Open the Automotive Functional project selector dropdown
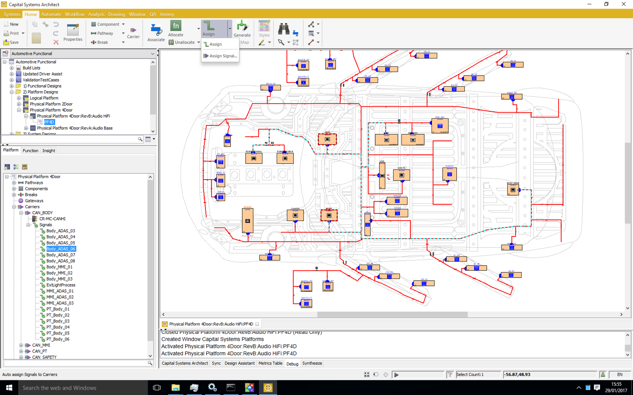Screen dimensions: 633x395 (x=152, y=53)
